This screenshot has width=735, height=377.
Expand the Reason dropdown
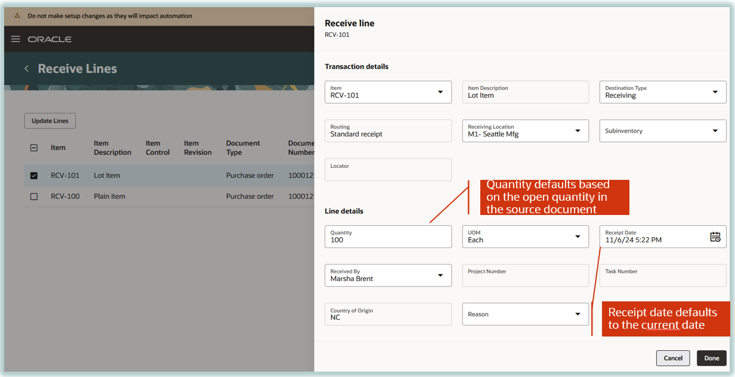(x=577, y=314)
